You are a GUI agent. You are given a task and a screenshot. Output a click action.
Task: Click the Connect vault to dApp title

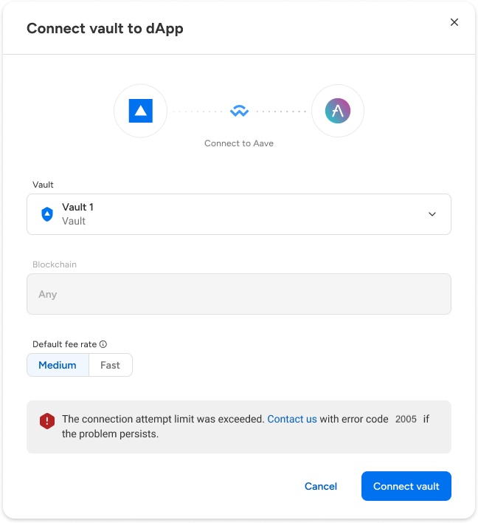[105, 29]
